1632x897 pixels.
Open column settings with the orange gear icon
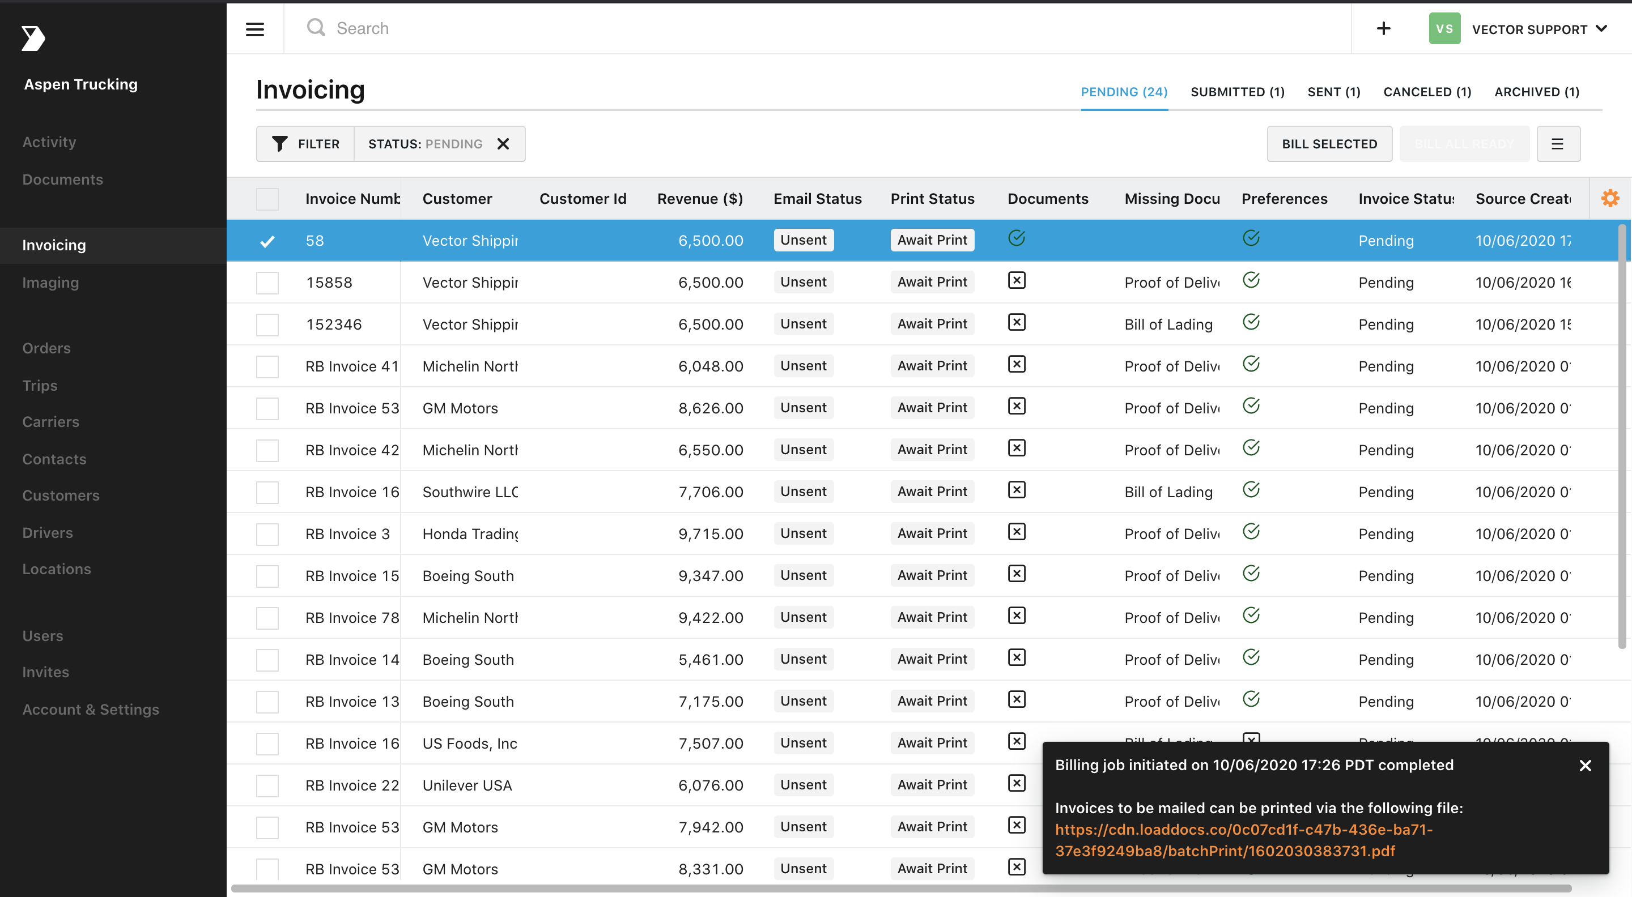click(x=1610, y=198)
